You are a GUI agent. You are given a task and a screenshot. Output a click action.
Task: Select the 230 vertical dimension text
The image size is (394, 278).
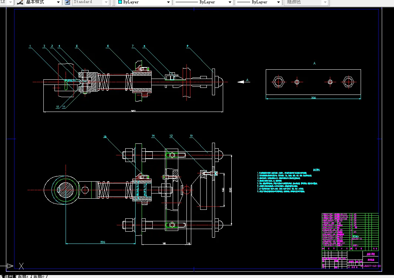[231, 190]
